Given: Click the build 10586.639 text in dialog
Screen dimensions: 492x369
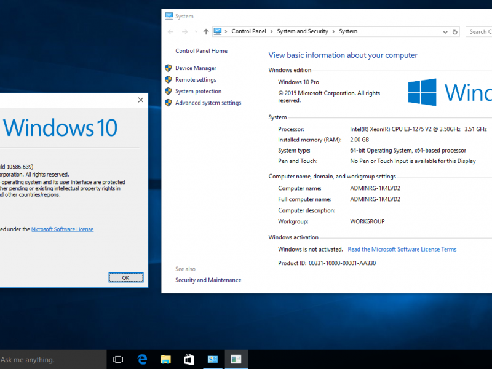Looking at the screenshot, I should (x=17, y=167).
